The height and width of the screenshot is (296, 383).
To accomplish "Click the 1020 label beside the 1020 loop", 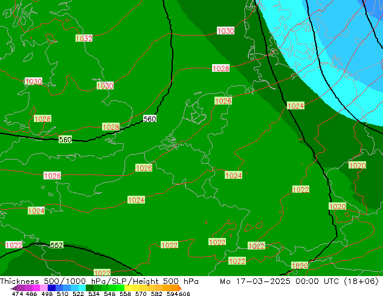I will coord(337,207).
